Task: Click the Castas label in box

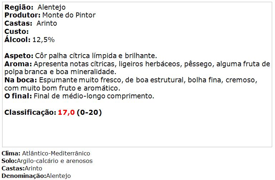Action: tap(18, 24)
